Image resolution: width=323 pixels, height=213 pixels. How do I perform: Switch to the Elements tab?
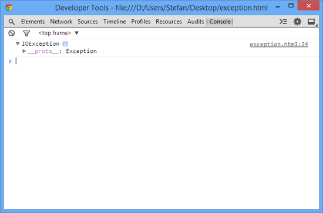33,22
